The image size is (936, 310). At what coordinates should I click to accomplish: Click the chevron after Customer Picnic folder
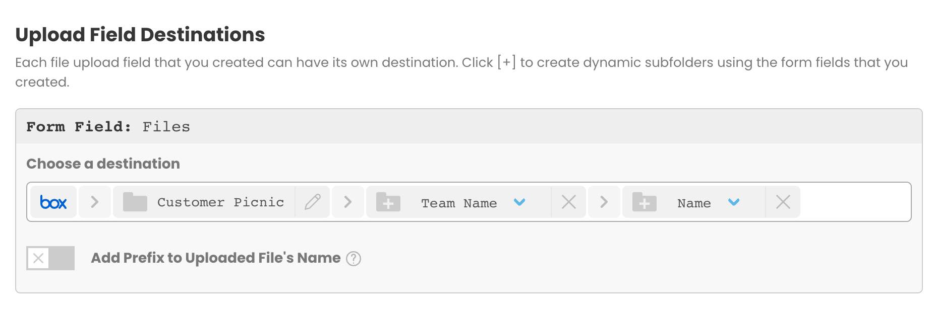347,202
